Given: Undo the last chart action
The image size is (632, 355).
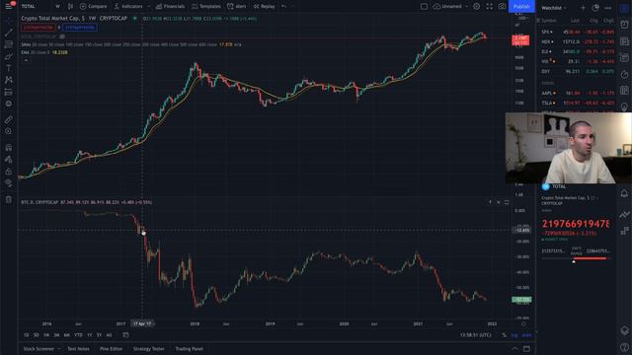Looking at the screenshot, I should [x=283, y=6].
